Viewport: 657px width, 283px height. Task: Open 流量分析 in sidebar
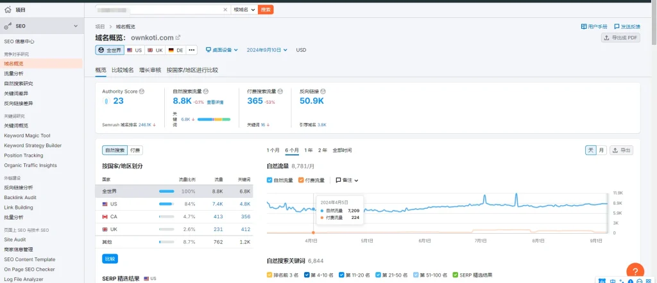pyautogui.click(x=14, y=74)
